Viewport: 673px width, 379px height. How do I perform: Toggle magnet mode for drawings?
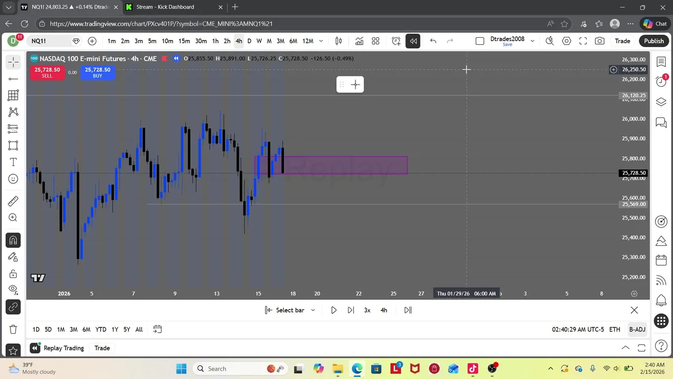13,241
